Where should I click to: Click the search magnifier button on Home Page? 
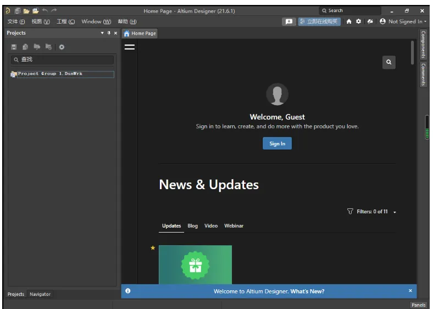389,62
